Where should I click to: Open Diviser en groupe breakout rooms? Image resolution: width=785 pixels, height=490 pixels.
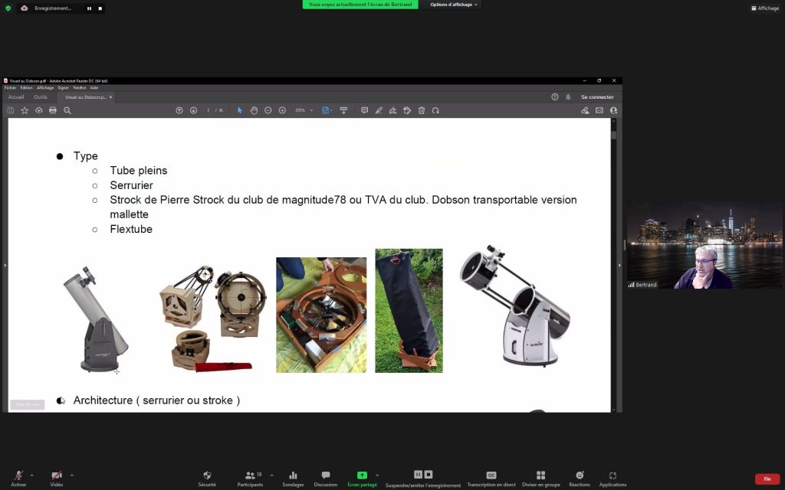[x=540, y=479]
